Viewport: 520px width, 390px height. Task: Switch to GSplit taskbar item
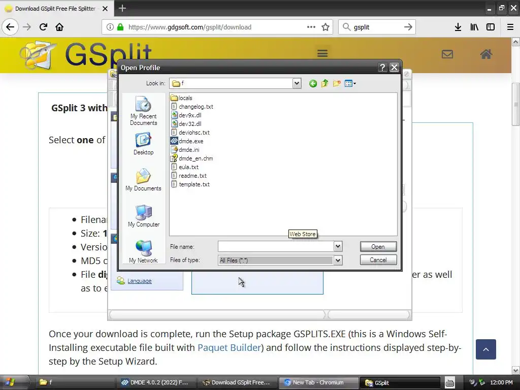click(399, 382)
